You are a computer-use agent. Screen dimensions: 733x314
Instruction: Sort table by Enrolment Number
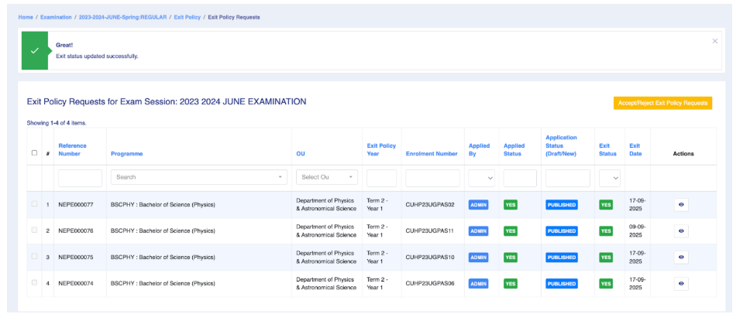click(432, 154)
